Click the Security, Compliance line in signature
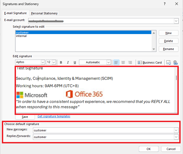The image size is (183, 154). pos(64,78)
